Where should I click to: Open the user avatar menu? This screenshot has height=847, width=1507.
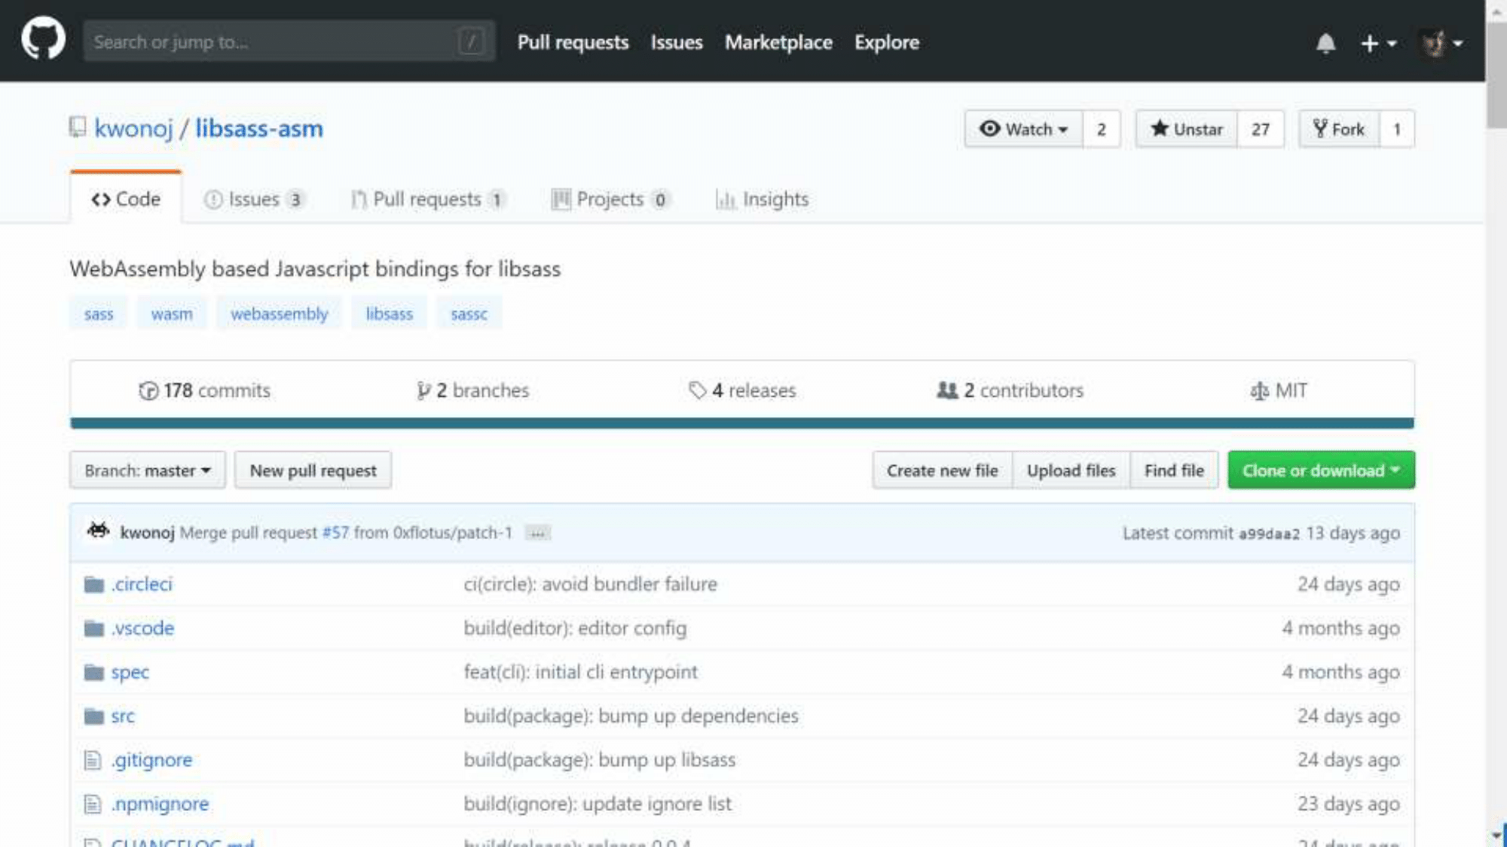1441,43
